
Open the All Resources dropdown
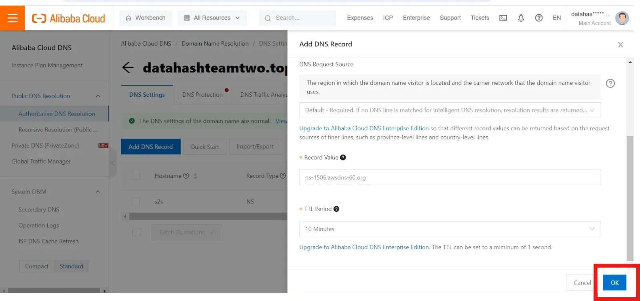point(212,18)
